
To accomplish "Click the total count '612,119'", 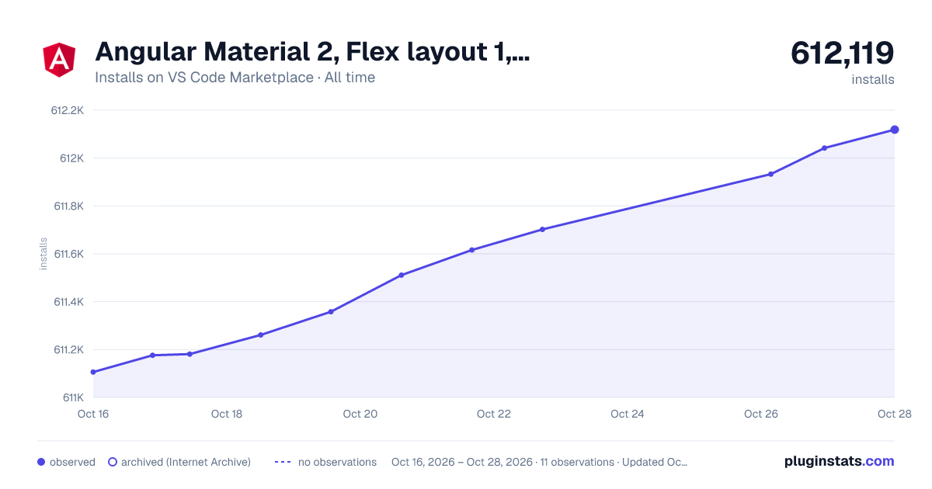I will (x=843, y=53).
